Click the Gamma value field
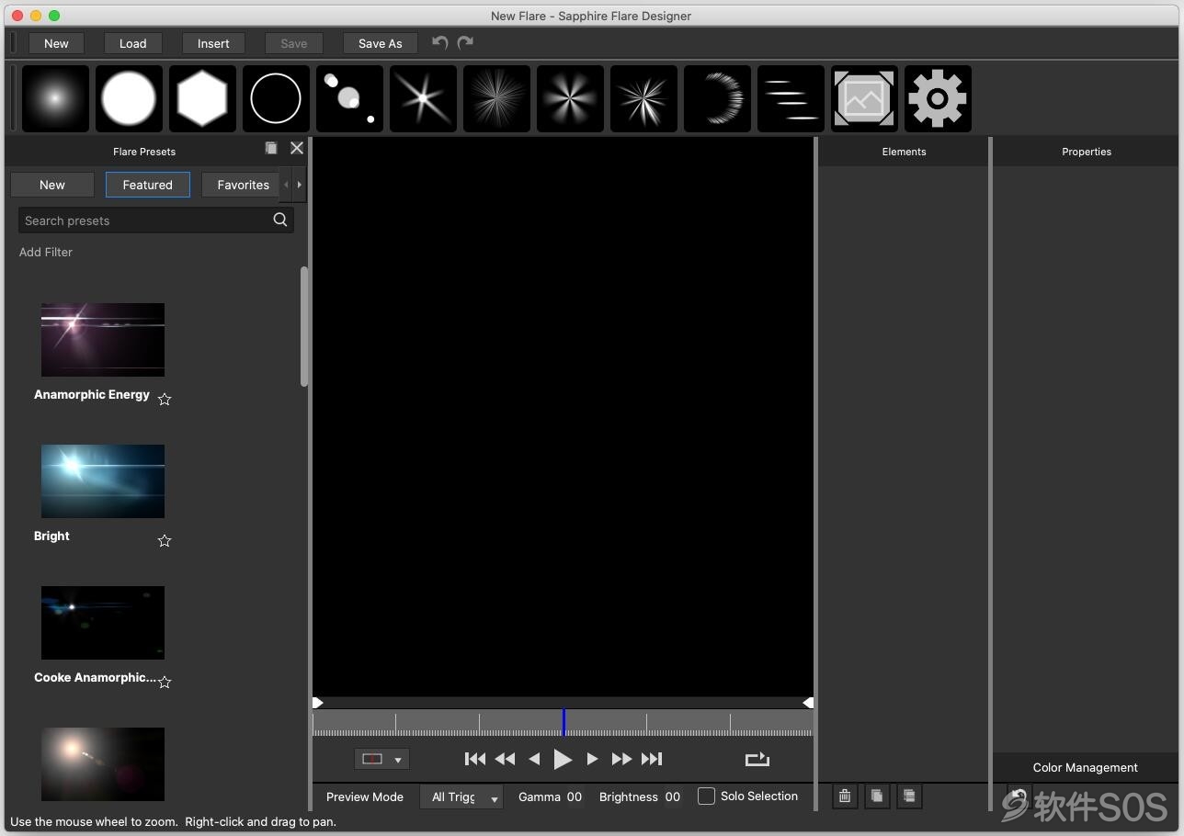 pyautogui.click(x=575, y=796)
